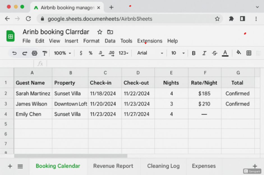Format as percent with the % icon
Viewport: 264px width, 175px height.
pyautogui.click(x=91, y=53)
